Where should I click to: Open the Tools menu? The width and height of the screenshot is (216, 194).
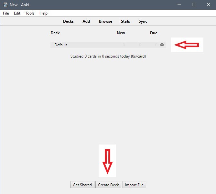click(30, 13)
